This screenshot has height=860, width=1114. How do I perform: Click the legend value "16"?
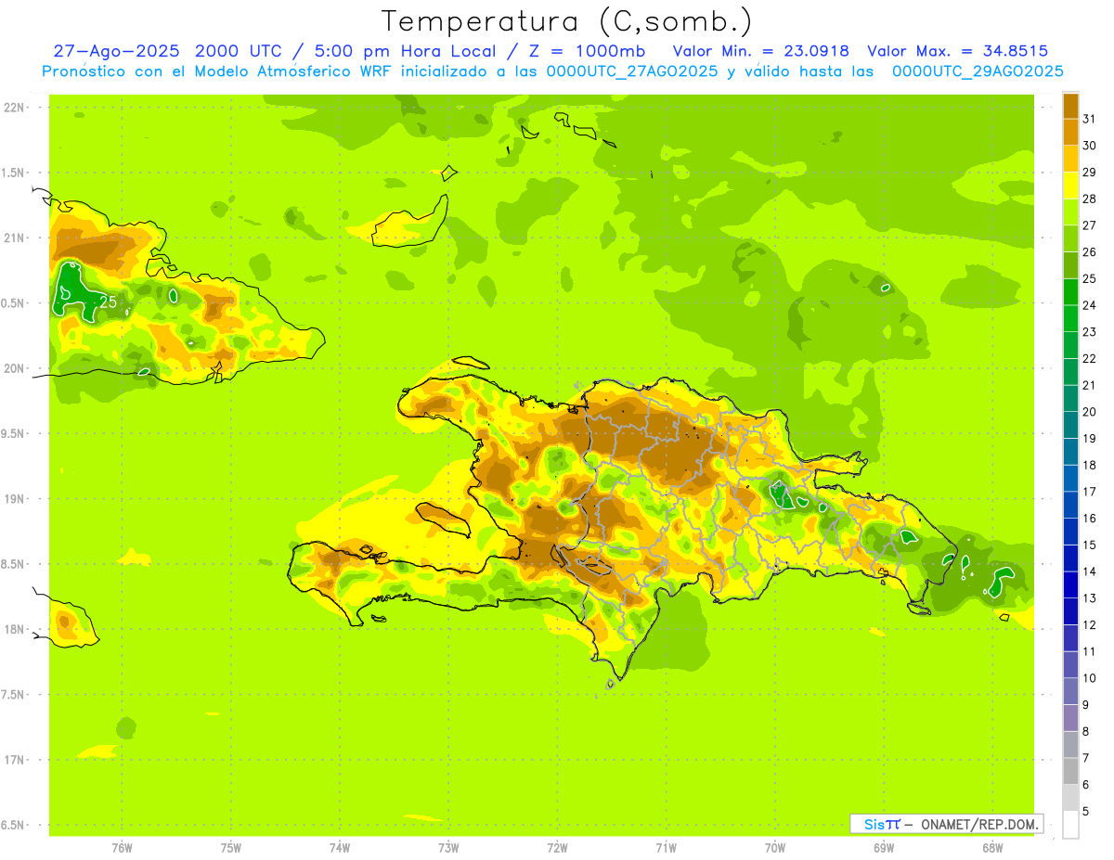pos(1089,519)
